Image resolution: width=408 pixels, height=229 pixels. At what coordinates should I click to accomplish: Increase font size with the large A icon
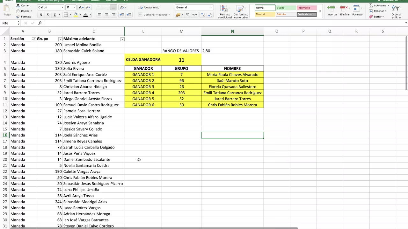point(81,7)
